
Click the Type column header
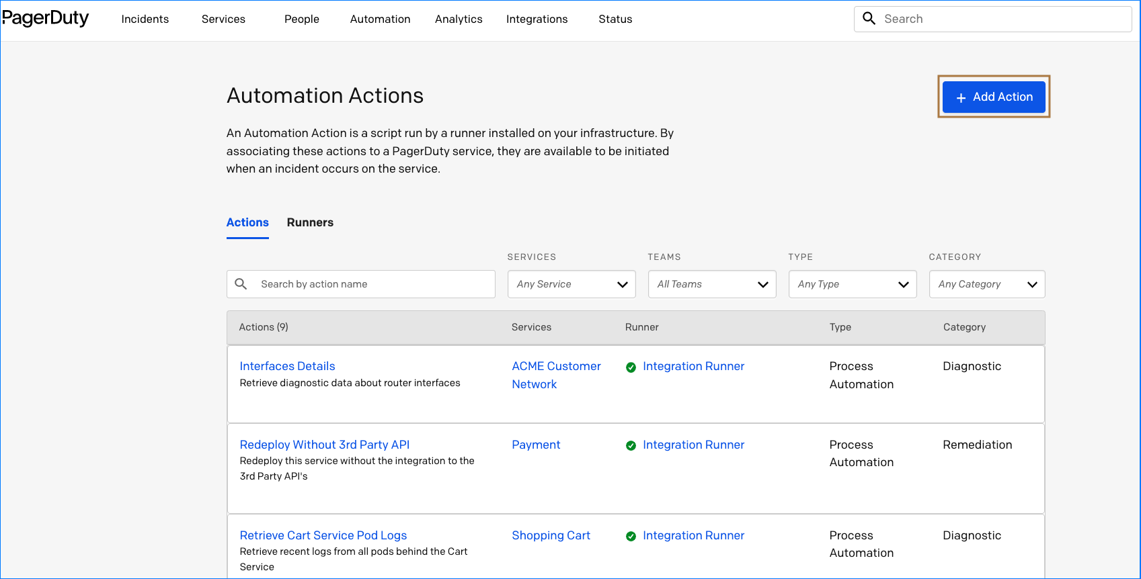840,327
